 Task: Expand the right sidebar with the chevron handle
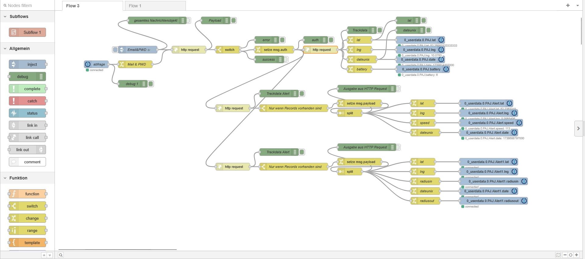tap(578, 129)
